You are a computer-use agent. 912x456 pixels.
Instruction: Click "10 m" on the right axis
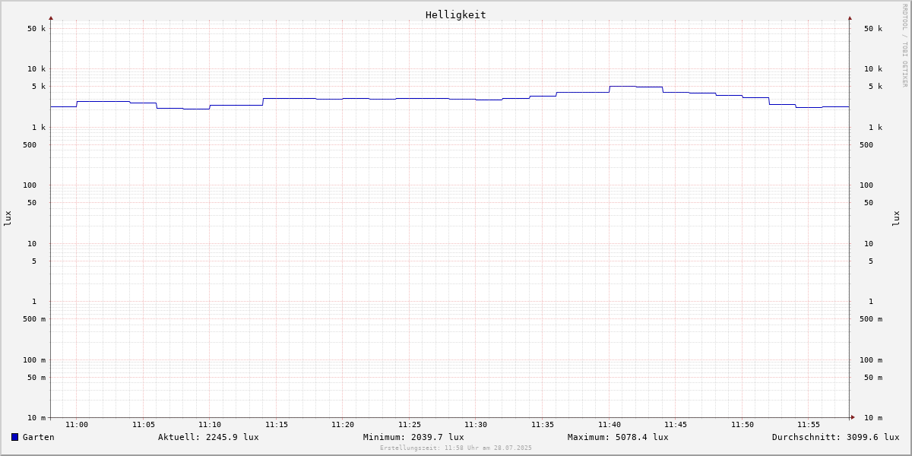873,418
